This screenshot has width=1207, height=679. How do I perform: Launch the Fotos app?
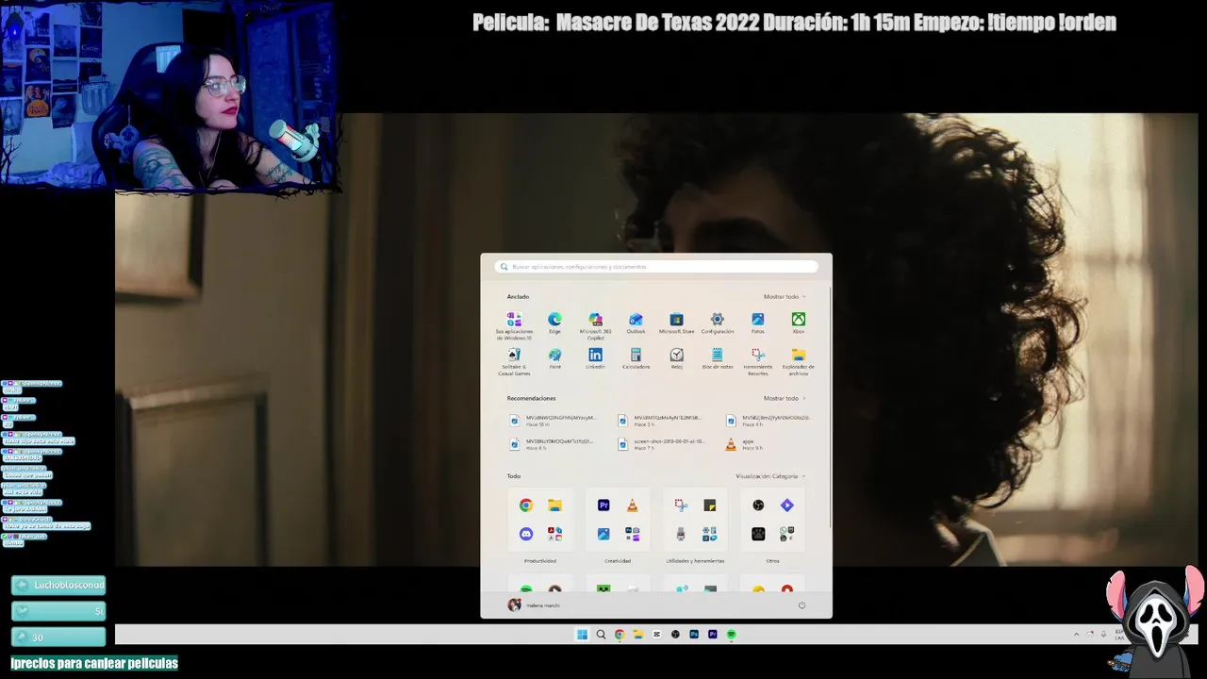click(757, 323)
